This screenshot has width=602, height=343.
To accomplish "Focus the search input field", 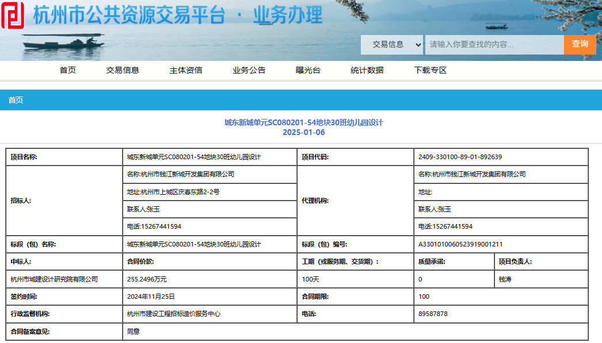I will click(494, 44).
